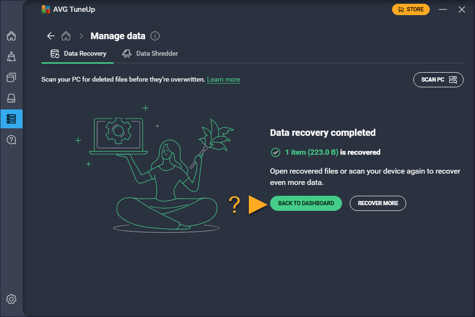Show info about Manage data
Screen dimensions: 475x317
point(155,36)
